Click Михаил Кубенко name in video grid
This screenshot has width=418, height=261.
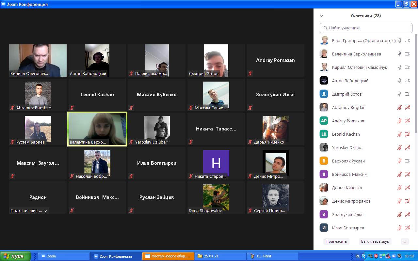coord(157,95)
